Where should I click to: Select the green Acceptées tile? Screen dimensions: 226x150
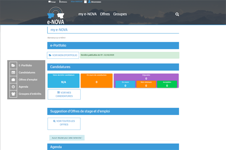click(x=167, y=84)
